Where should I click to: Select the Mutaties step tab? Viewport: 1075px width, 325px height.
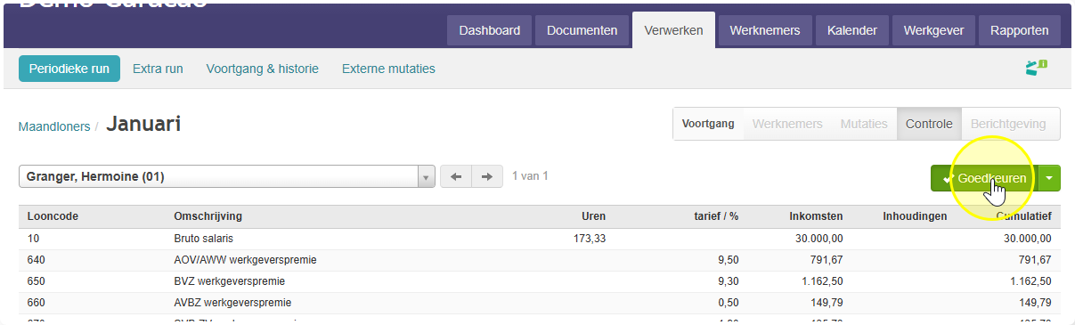click(x=864, y=124)
